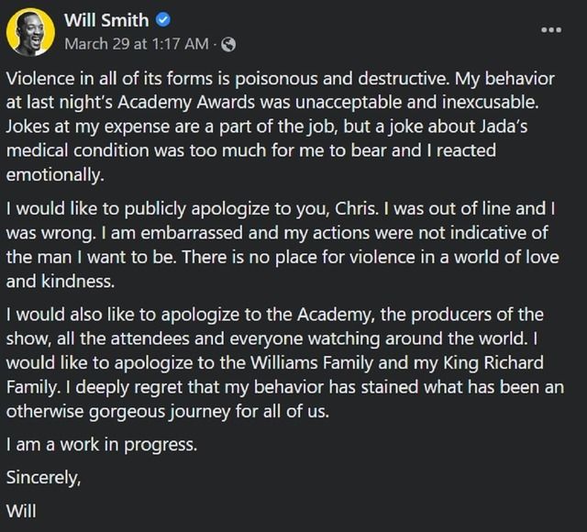Click the word "emotionally." ending the first paragraph
The width and height of the screenshot is (587, 532).
pos(49,170)
